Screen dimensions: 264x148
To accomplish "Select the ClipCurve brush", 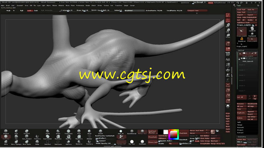I will (69, 142).
